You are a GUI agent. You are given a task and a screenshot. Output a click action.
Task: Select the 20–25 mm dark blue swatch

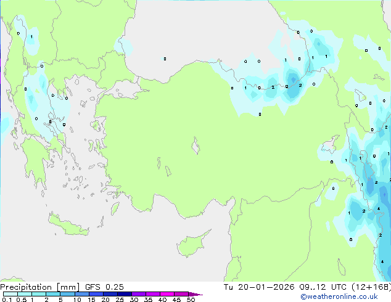pos(110,294)
